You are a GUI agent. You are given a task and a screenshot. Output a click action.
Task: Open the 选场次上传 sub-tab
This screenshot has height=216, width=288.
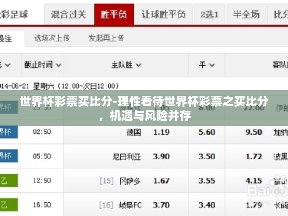pyautogui.click(x=52, y=38)
